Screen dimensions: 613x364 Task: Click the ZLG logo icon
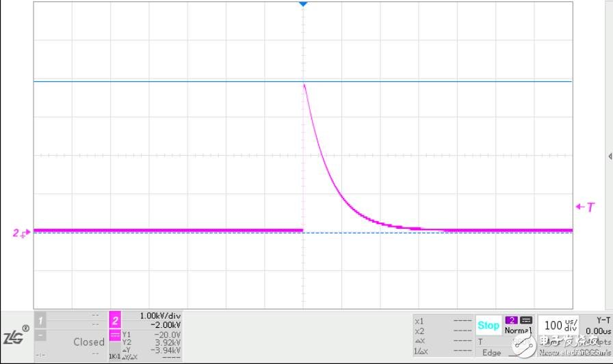pyautogui.click(x=16, y=338)
